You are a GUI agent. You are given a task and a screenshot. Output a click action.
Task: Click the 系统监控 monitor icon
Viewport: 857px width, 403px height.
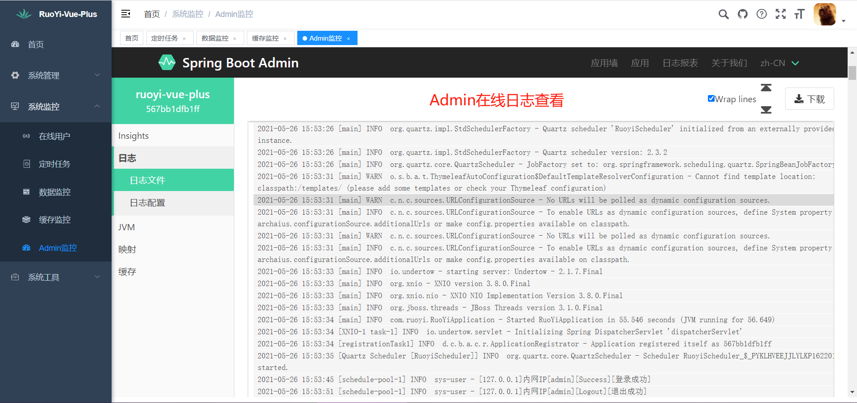(15, 106)
